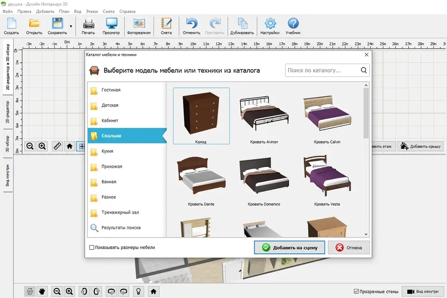The image size is (447, 298).
Task: Open Настройки gear icon
Action: tap(270, 26)
